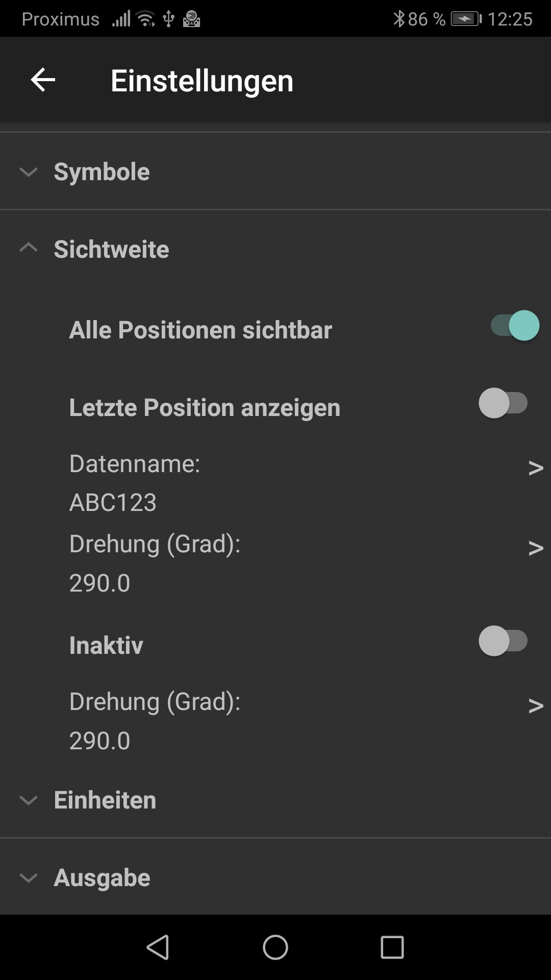Tap the back arrow icon
551x980 pixels.
coord(43,80)
